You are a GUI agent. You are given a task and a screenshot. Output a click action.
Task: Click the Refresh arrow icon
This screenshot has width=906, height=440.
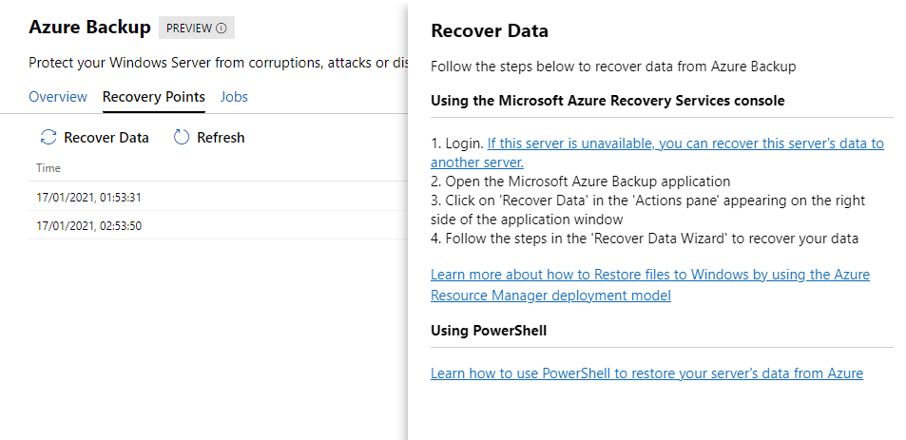[x=182, y=138]
